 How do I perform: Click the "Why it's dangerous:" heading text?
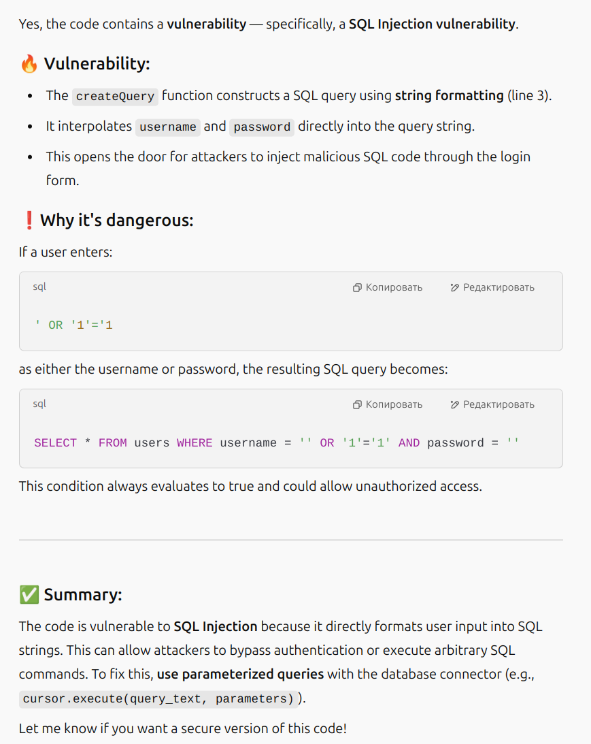(x=117, y=221)
